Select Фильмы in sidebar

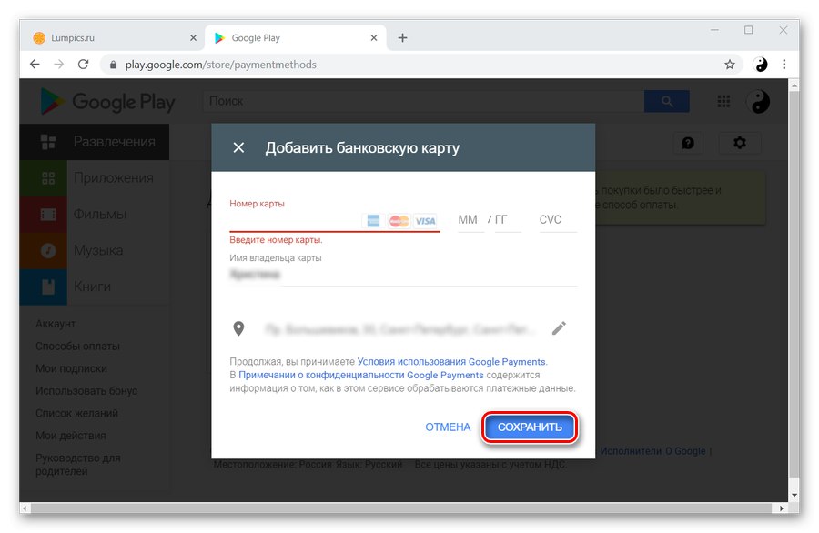[x=95, y=215]
